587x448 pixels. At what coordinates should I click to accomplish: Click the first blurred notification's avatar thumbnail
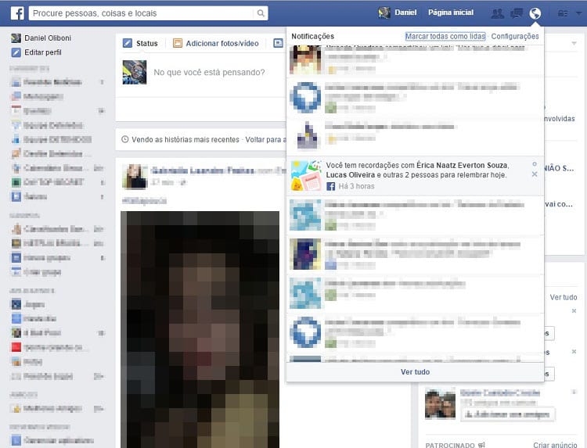tap(305, 59)
